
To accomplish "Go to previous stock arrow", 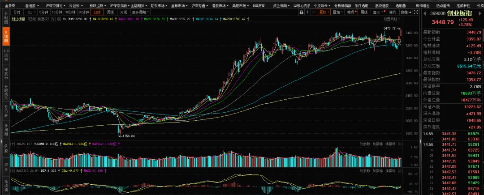I will point(424,13).
